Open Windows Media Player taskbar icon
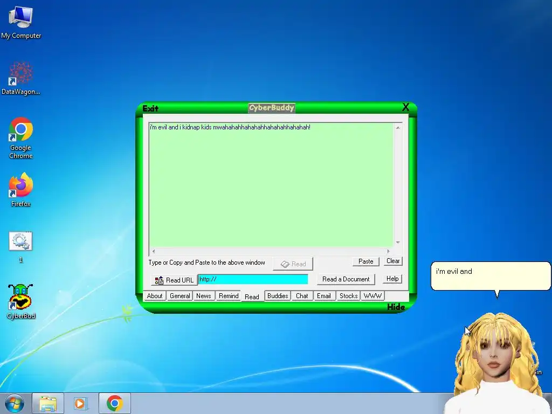The width and height of the screenshot is (552, 414). click(80, 403)
